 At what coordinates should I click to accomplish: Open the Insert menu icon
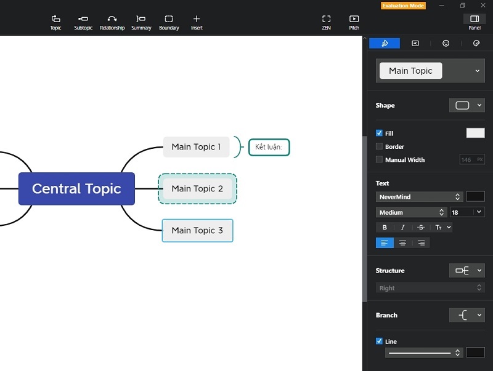(x=197, y=19)
